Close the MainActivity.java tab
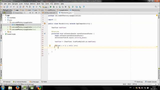This screenshot has width=160, height=90. (x=73, y=13)
